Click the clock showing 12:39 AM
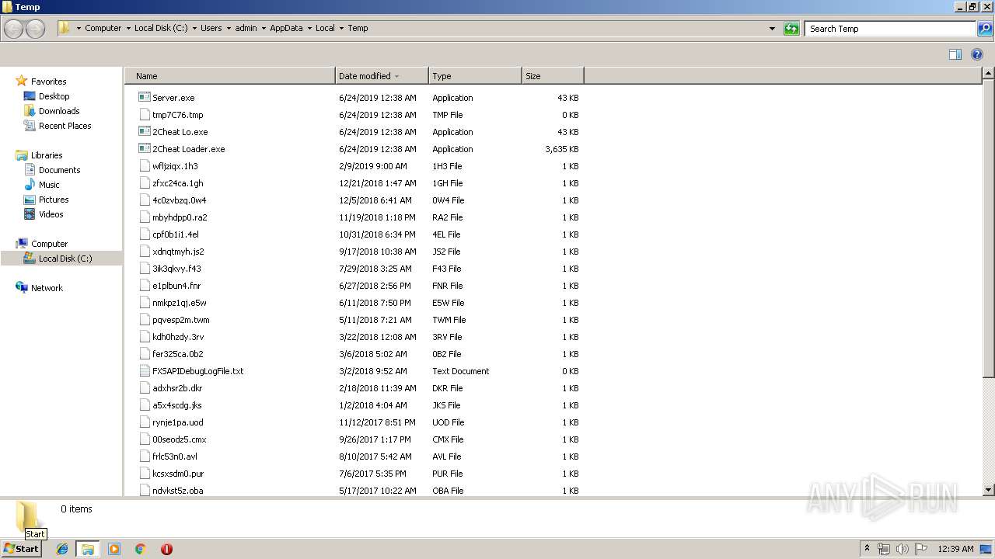The width and height of the screenshot is (995, 559). tap(955, 549)
